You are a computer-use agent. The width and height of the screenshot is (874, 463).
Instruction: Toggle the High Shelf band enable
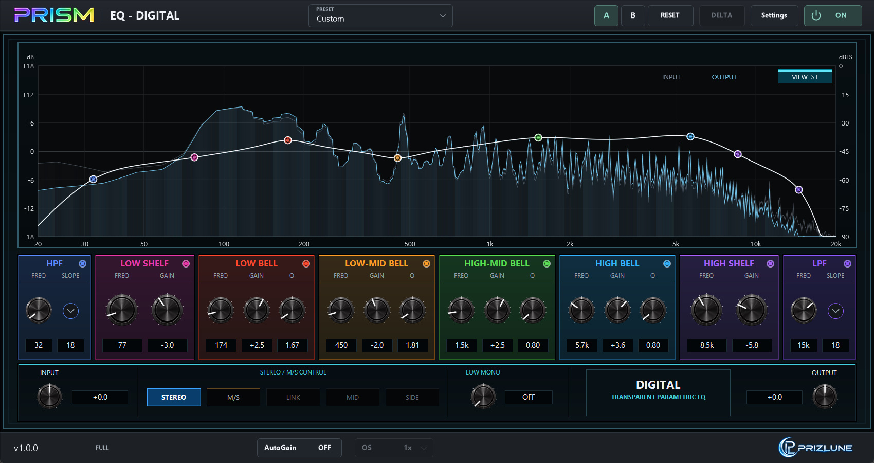point(770,263)
